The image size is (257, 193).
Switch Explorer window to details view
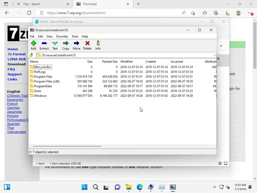[x=220, y=163]
